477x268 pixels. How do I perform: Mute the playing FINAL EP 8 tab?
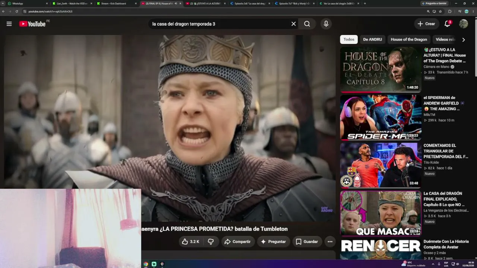176,3
